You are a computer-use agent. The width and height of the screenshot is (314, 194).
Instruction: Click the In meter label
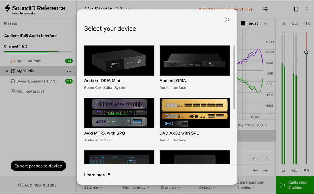pyautogui.click(x=283, y=23)
